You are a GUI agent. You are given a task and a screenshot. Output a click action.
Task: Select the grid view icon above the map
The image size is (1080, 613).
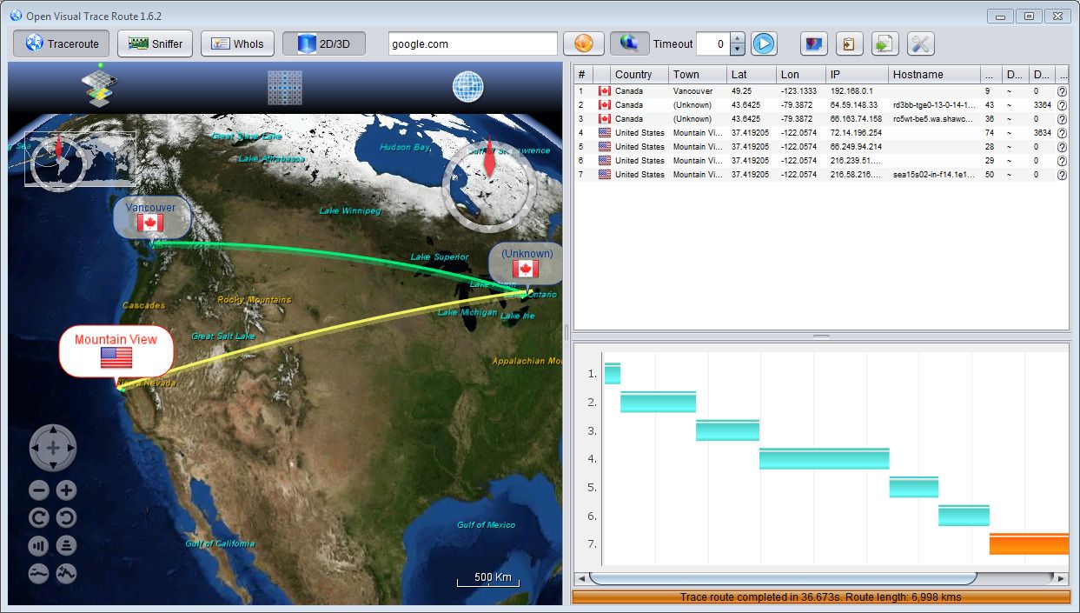(x=284, y=87)
